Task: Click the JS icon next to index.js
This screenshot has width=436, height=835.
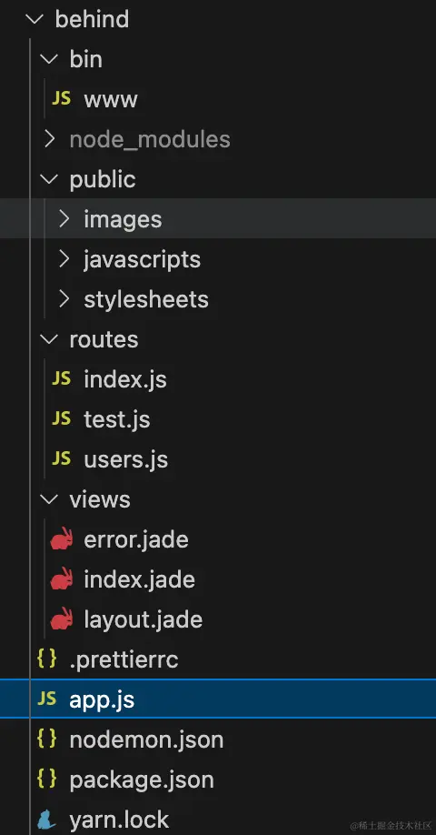Action: 61,378
